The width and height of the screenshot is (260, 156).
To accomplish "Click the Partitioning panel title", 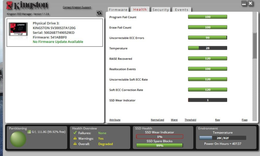I will coord(18,128).
